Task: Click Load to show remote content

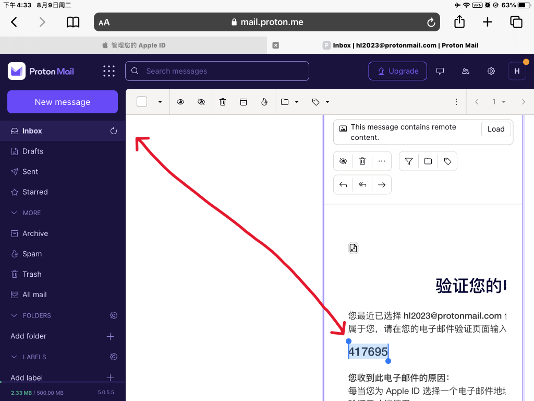Action: pyautogui.click(x=495, y=129)
